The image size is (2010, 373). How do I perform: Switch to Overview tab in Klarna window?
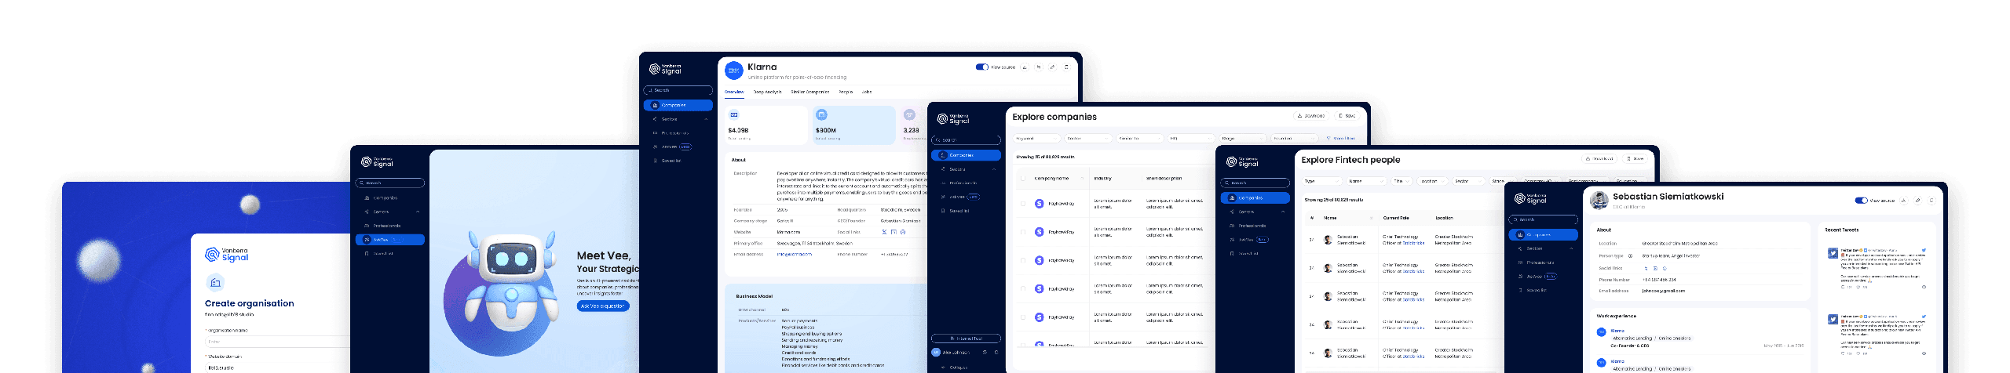tap(734, 92)
